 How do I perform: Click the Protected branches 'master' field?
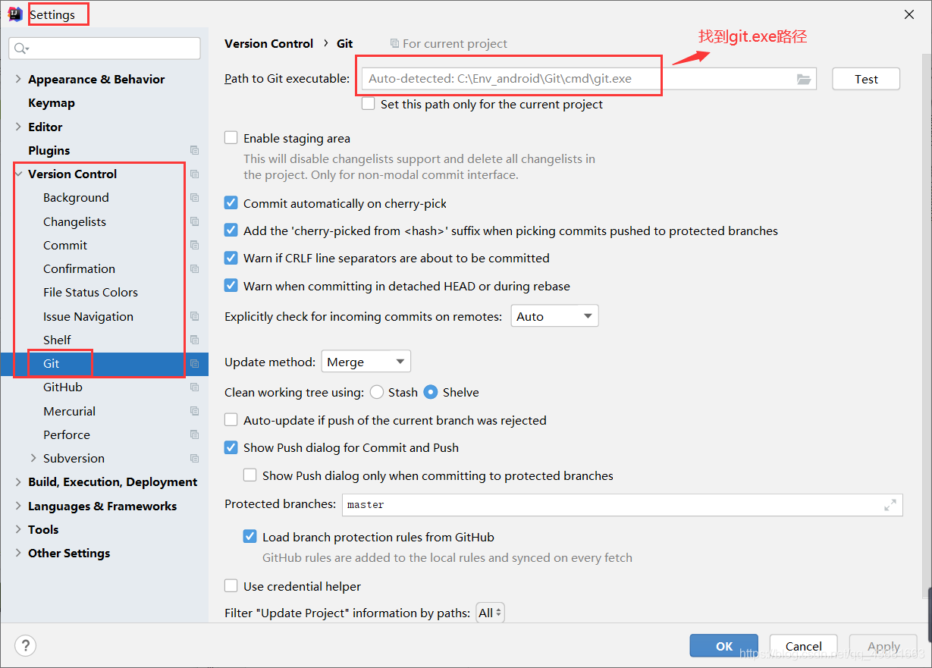622,505
